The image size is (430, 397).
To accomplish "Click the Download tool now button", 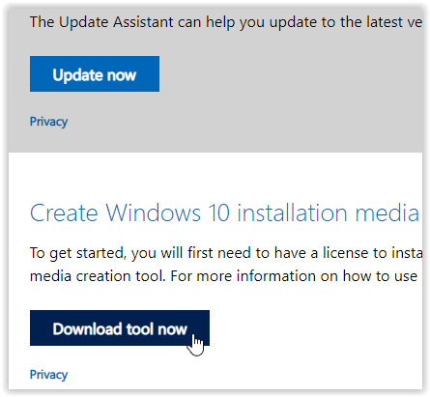I will coord(120,327).
